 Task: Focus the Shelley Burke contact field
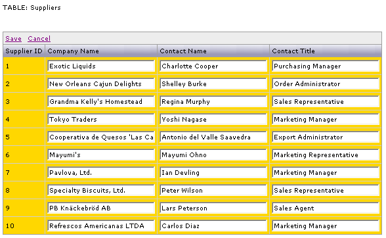tap(213, 84)
